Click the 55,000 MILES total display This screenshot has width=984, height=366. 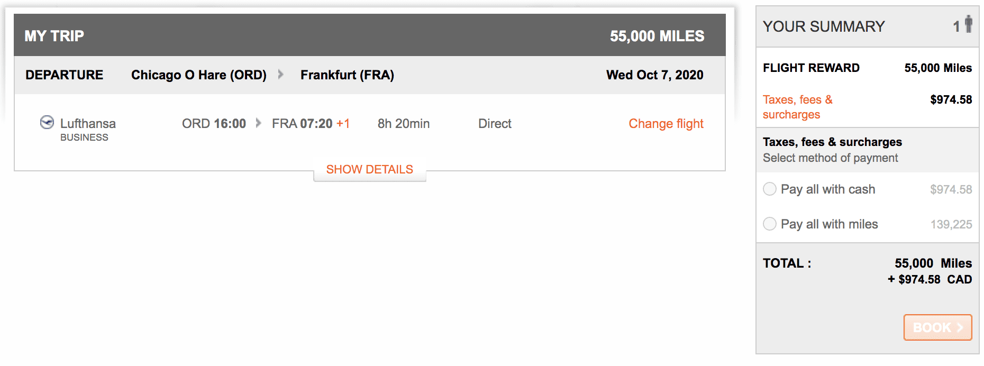pyautogui.click(x=656, y=35)
